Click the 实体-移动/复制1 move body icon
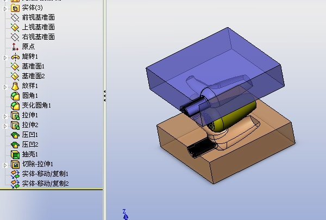The width and height of the screenshot is (326, 220). coord(15,174)
